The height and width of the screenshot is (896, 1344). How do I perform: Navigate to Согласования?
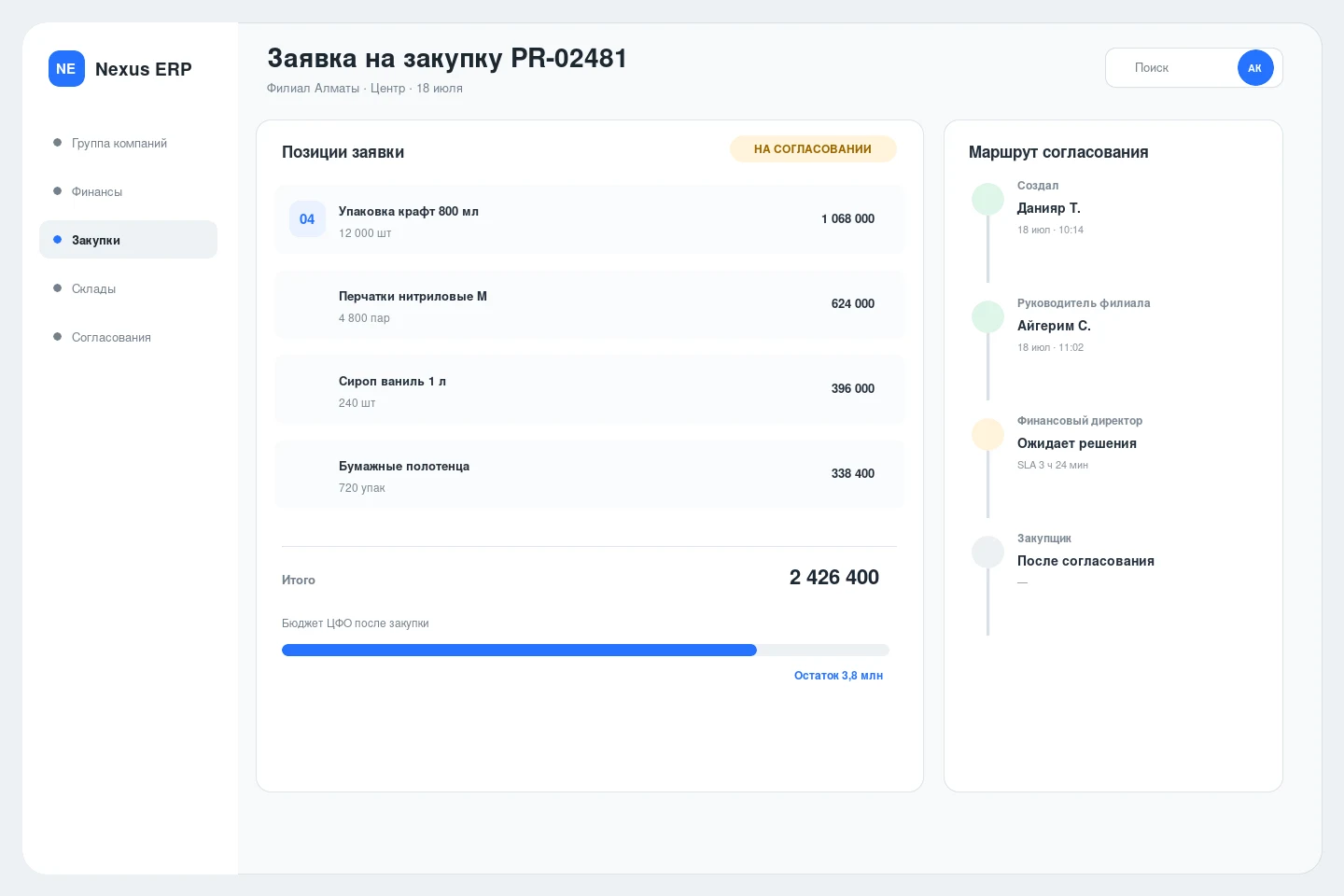point(128,337)
